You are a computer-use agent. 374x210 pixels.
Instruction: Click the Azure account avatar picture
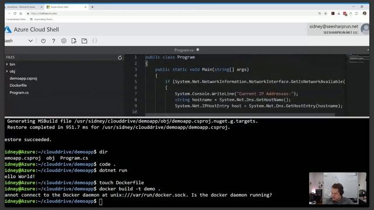[x=365, y=29]
